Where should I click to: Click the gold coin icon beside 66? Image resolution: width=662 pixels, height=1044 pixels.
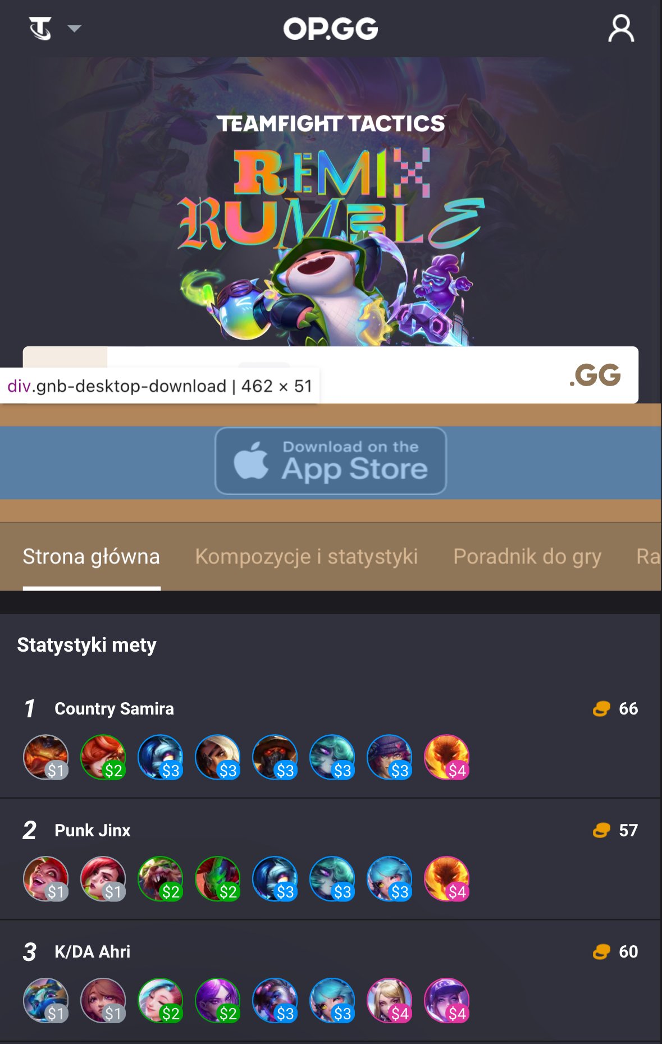601,709
